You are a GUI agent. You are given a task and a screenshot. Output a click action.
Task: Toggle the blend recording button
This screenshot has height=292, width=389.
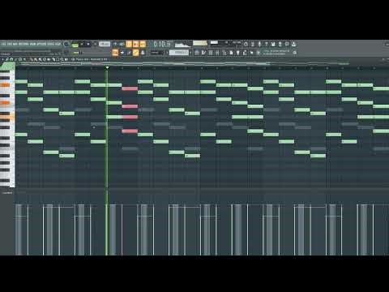[135, 44]
